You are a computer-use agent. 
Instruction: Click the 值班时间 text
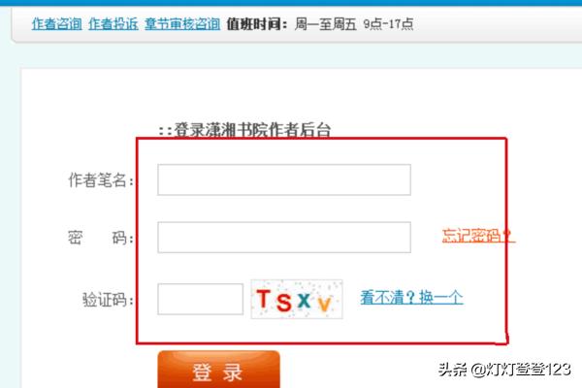click(x=257, y=24)
